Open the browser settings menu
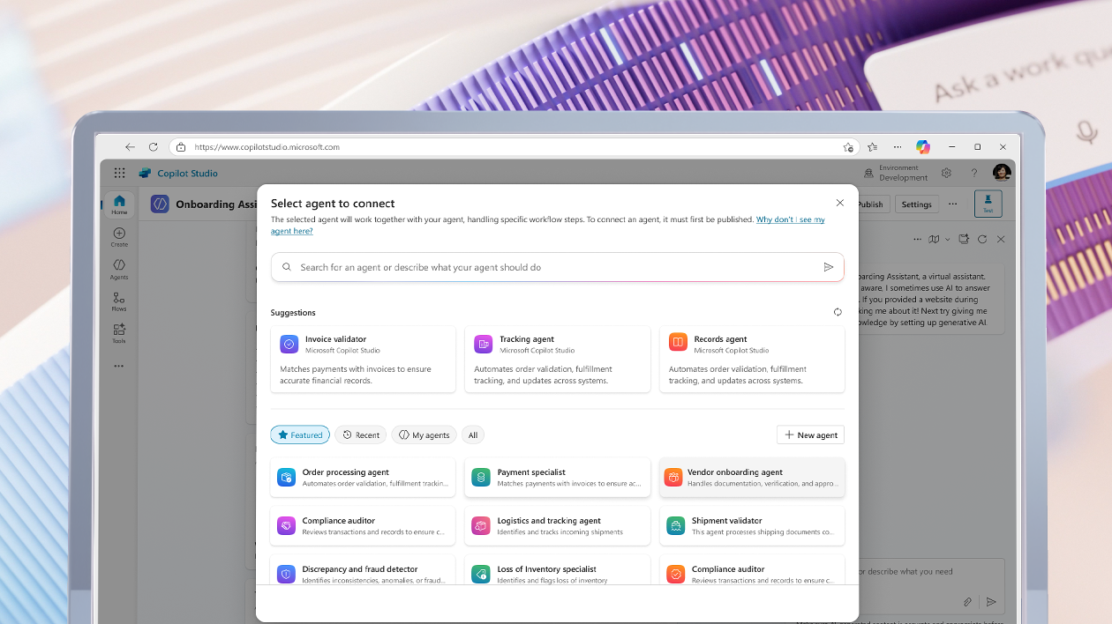Image resolution: width=1112 pixels, height=624 pixels. point(898,146)
